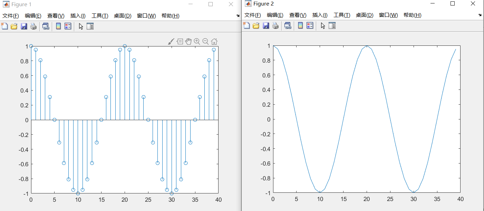Click cosine peak at x=20 in Figure 2

point(367,46)
